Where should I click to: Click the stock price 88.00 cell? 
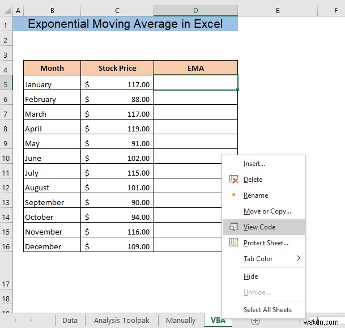[x=117, y=97]
